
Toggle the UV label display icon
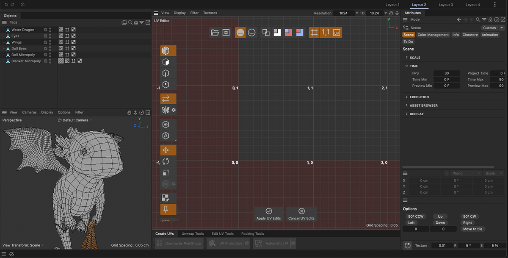click(337, 33)
